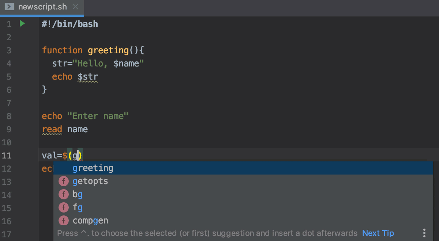Click line number 1 in the gutter
Screen dimensions: 439x241
tap(9, 23)
